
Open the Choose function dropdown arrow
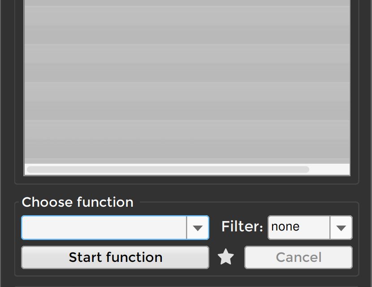[x=198, y=228]
